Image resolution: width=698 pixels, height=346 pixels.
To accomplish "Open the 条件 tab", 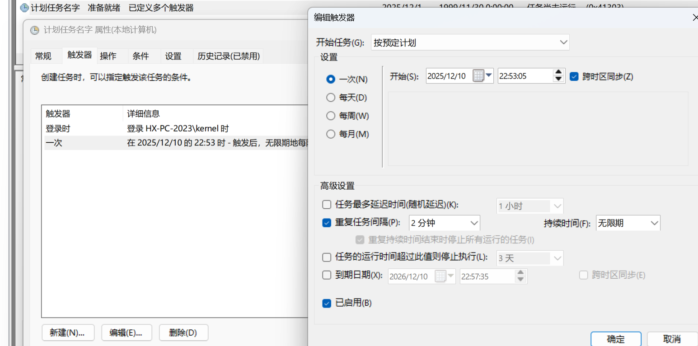I will coord(141,56).
